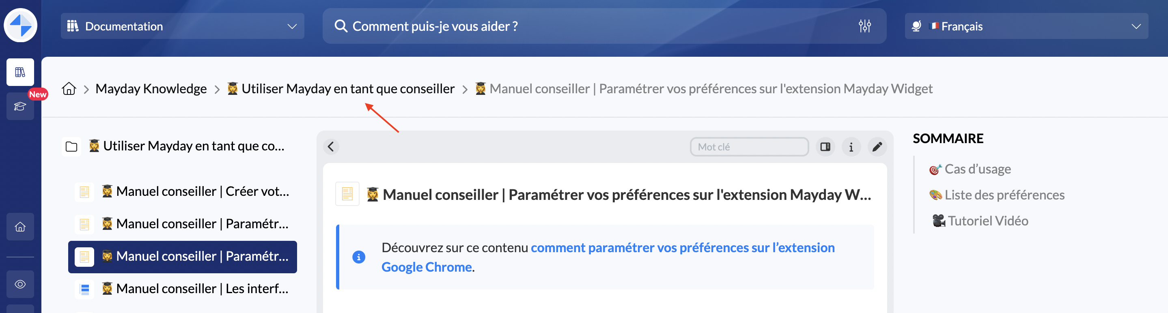Click the Mayday logo icon
The height and width of the screenshot is (313, 1168).
[x=20, y=26]
